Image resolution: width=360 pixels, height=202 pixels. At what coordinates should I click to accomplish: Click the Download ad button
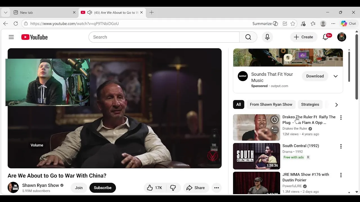(315, 76)
